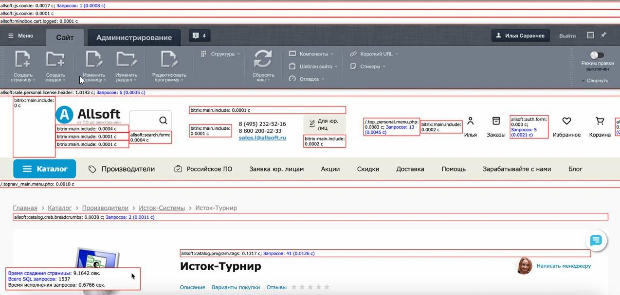The image size is (620, 295).
Task: Click the search magnifier icon
Action: tap(163, 121)
